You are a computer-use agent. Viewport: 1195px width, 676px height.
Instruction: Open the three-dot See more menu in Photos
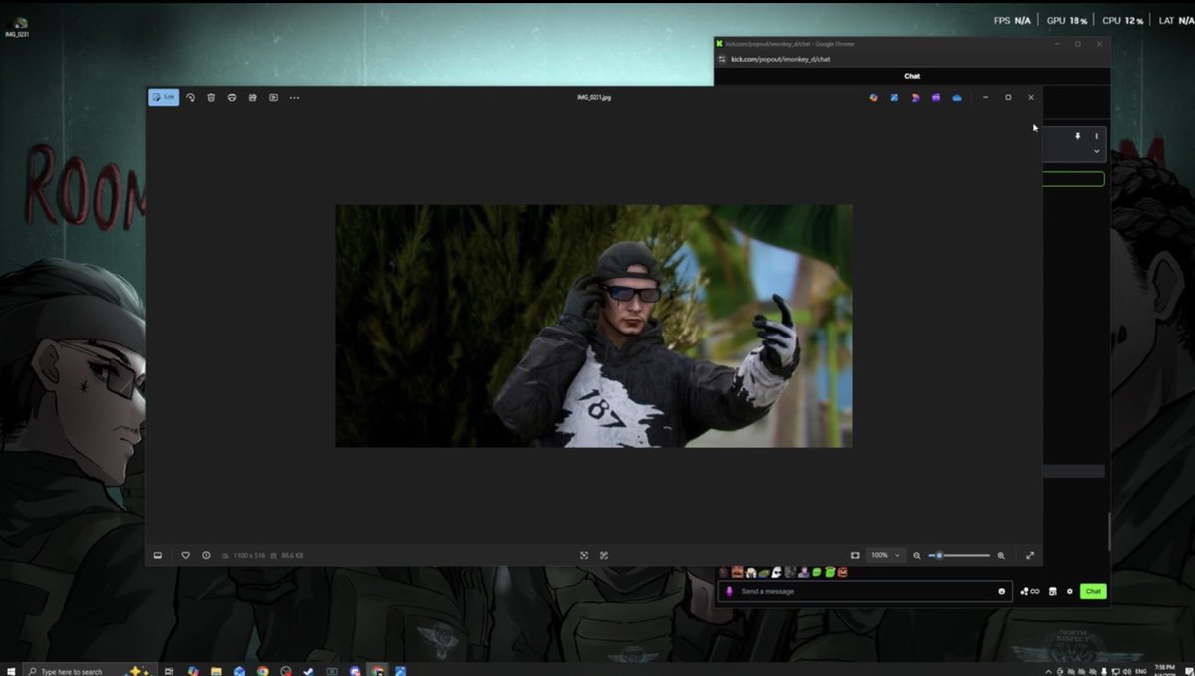click(294, 97)
